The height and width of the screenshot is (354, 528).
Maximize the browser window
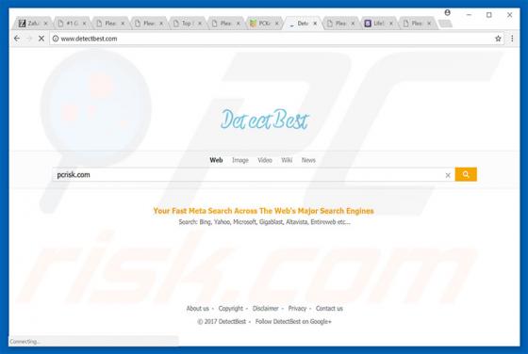(489, 15)
